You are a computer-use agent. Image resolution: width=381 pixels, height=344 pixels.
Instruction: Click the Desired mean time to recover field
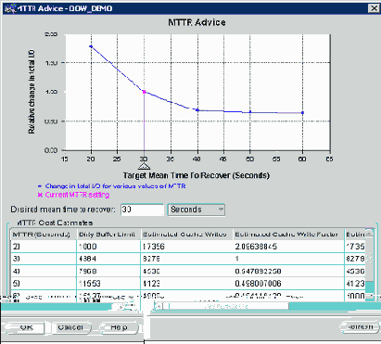[142, 210]
